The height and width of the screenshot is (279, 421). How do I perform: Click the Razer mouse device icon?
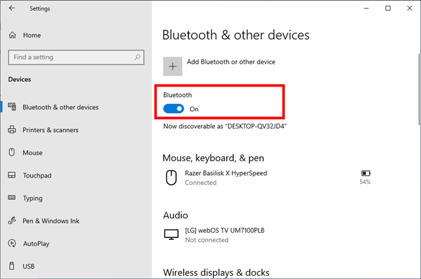[171, 178]
